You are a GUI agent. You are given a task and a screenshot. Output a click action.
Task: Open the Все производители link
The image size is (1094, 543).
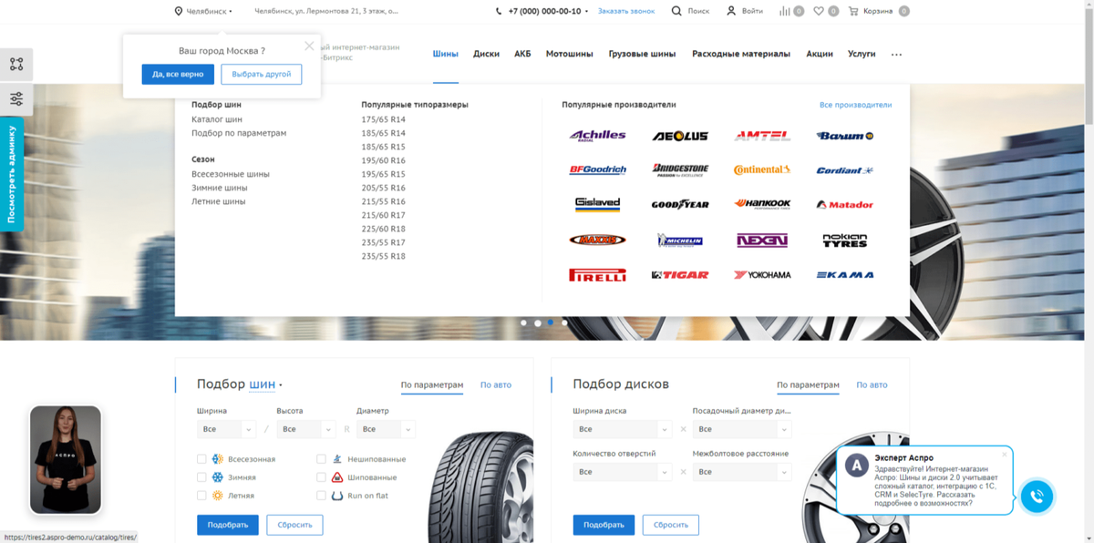pos(855,105)
